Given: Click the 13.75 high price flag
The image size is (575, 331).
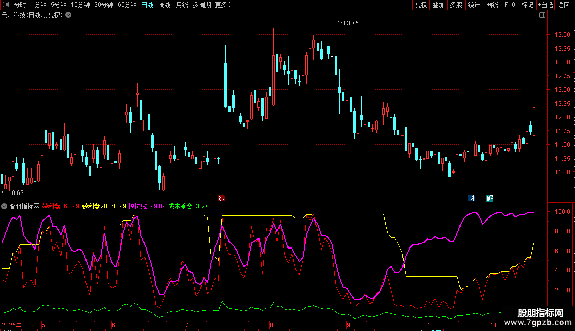Looking at the screenshot, I should (350, 23).
